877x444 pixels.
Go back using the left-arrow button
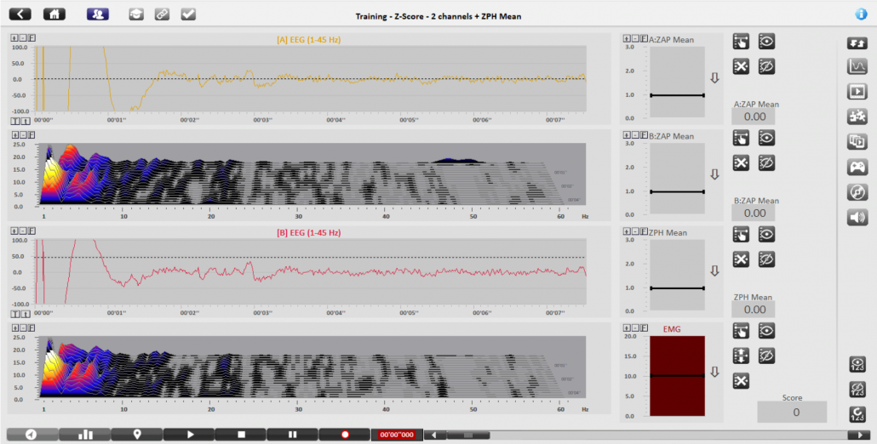20,14
